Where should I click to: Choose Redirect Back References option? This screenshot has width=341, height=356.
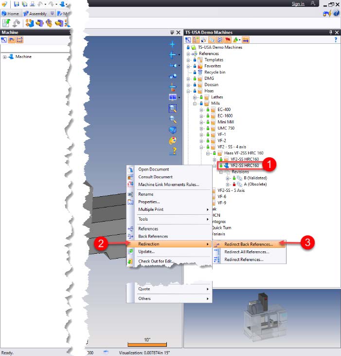coord(249,244)
